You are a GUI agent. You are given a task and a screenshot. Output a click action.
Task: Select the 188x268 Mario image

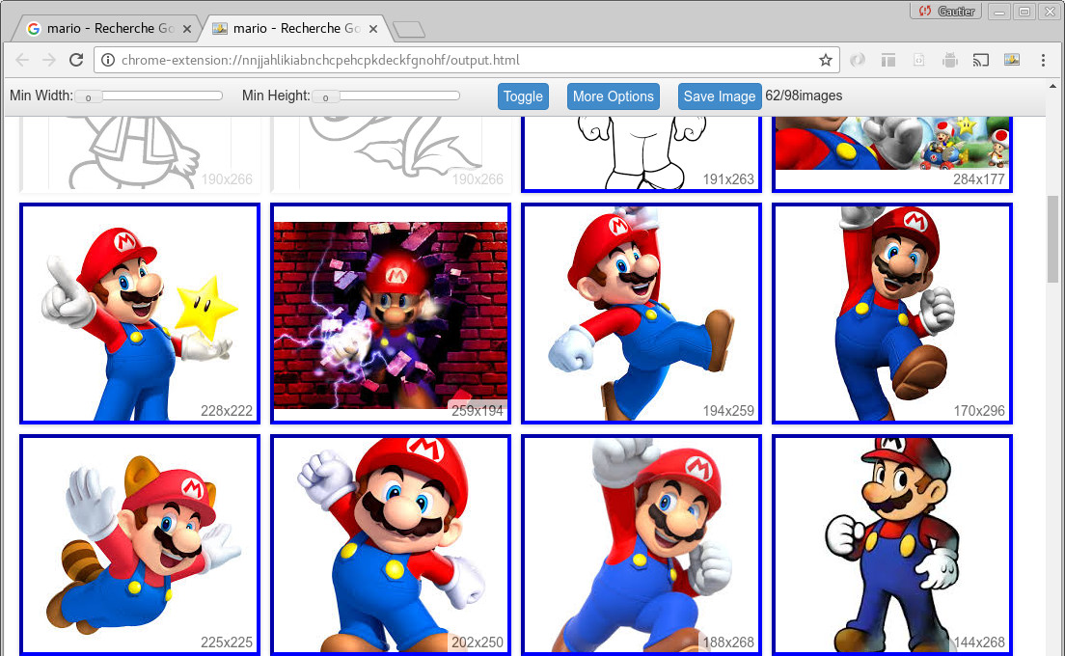642,545
